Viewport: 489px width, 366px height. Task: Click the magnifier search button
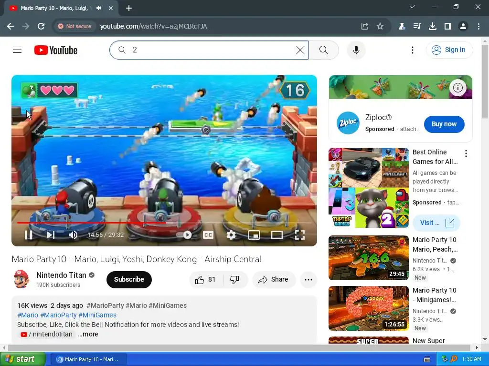324,50
